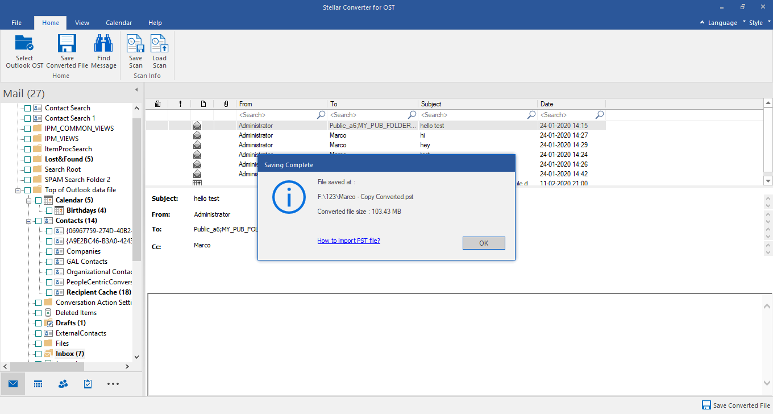This screenshot has width=773, height=414.
Task: Tick the Contacts (14) folder checkbox
Action: click(38, 221)
